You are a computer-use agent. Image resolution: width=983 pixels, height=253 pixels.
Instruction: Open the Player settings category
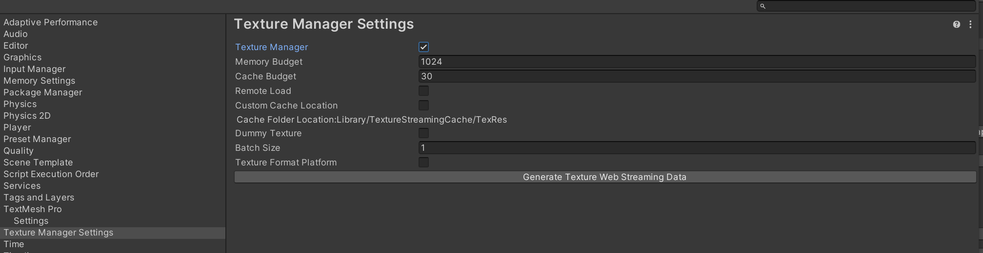click(17, 127)
